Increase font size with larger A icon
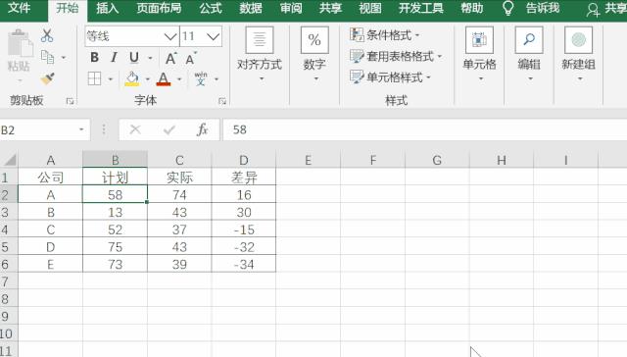Image resolution: width=627 pixels, height=357 pixels. [x=170, y=59]
